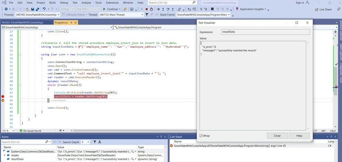Click the Open File folder icon
This screenshot has width=342, height=162.
pos(27,9)
